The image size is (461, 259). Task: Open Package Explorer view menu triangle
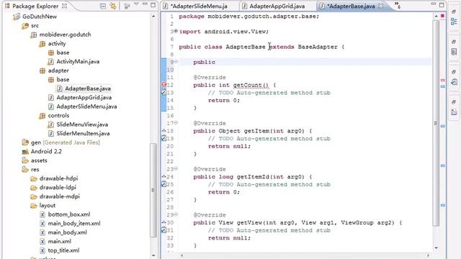coord(136,4)
